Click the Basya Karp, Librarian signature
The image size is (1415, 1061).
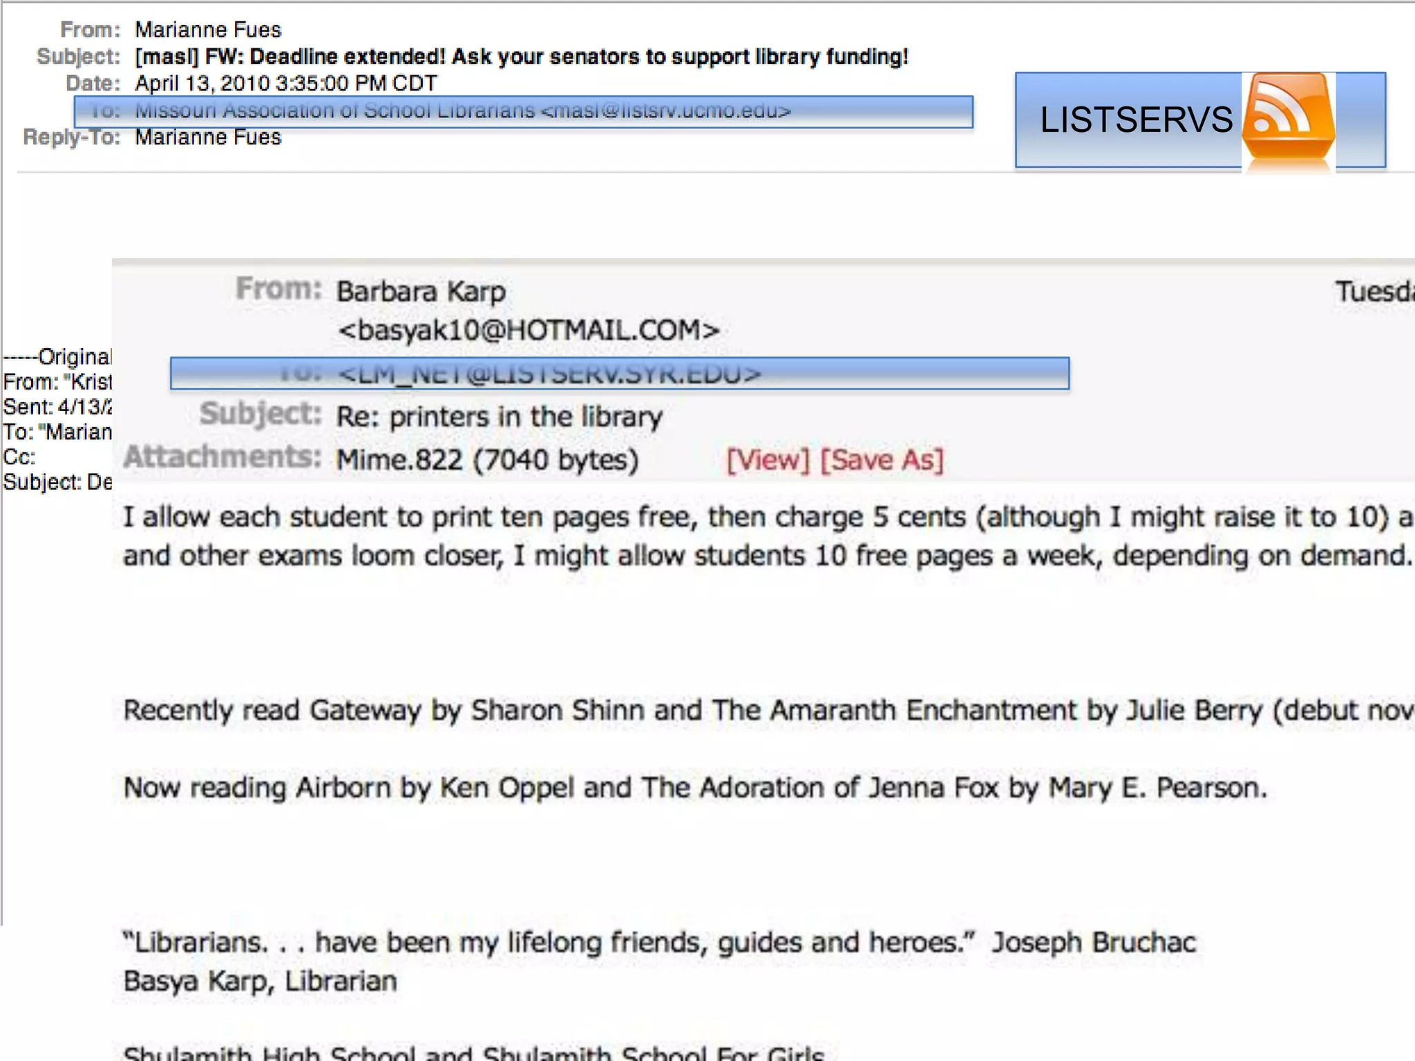(x=260, y=981)
